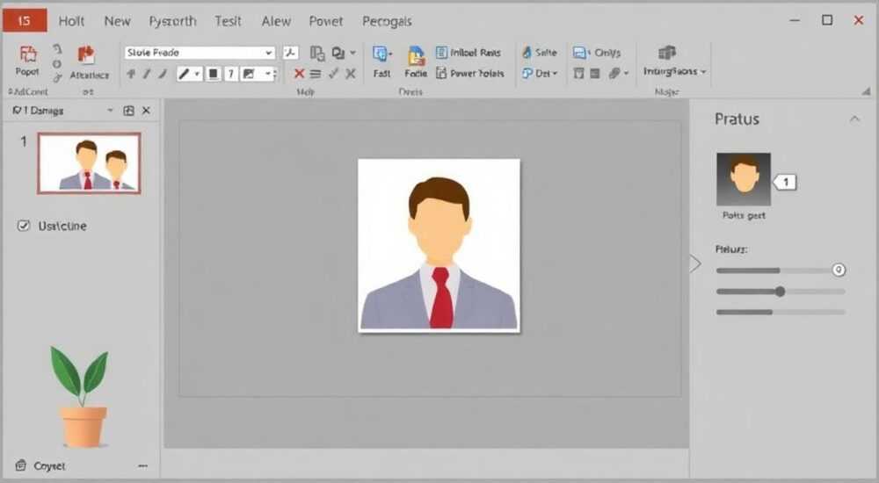The width and height of the screenshot is (879, 483).
Task: Click the Onlys picture icon
Action: click(579, 53)
